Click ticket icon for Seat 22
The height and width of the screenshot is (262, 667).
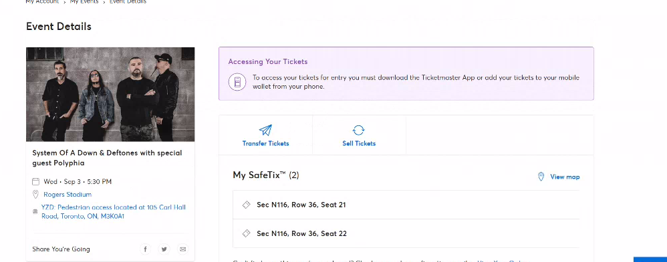pyautogui.click(x=246, y=233)
